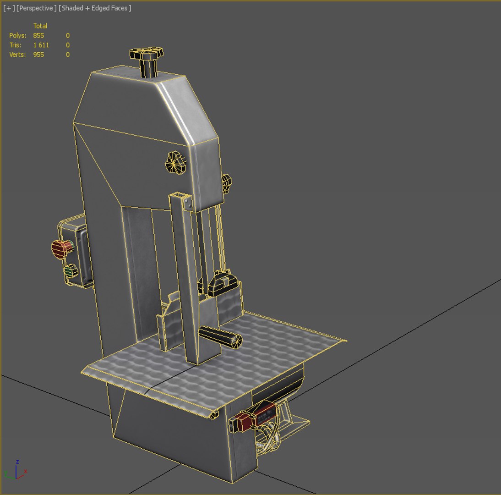Click the 'Total' statistics column header
This screenshot has height=495, width=501.
pyautogui.click(x=40, y=26)
